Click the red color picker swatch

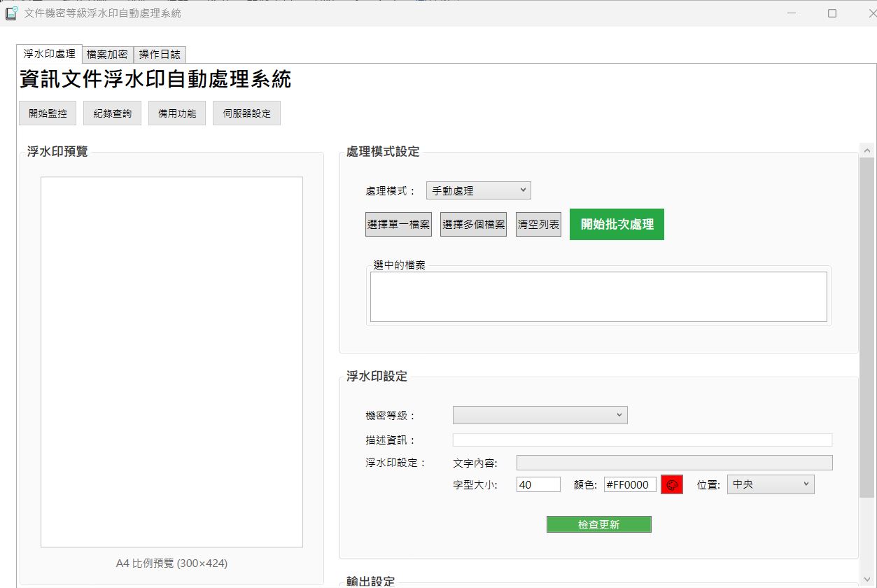point(672,484)
